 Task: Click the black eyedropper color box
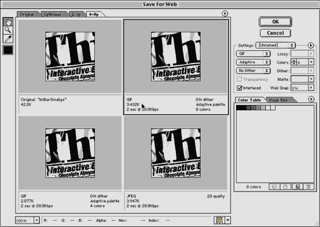pos(8,50)
